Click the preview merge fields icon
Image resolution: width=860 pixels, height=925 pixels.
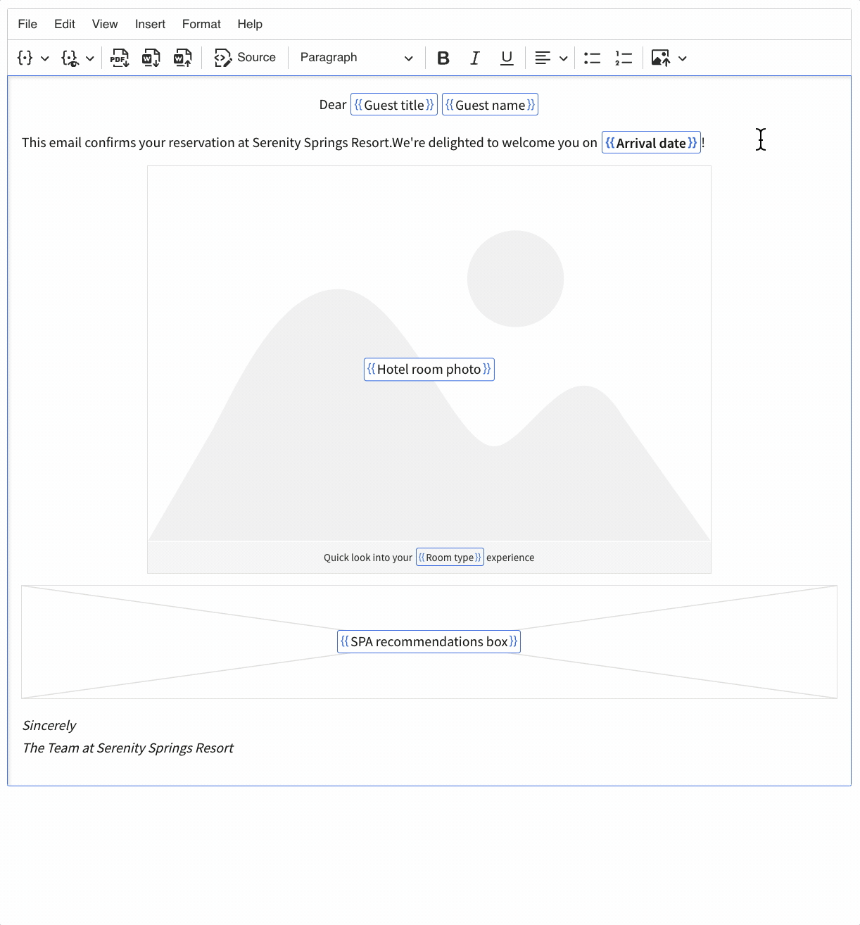[70, 58]
